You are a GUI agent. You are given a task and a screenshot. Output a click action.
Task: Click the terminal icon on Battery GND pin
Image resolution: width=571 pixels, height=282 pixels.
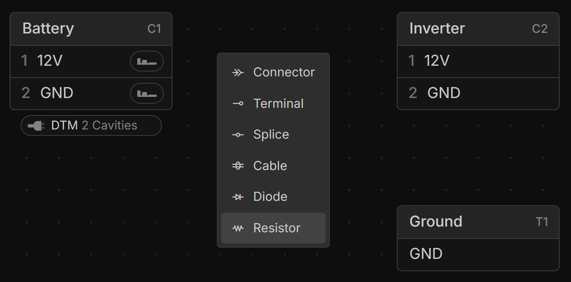(147, 94)
